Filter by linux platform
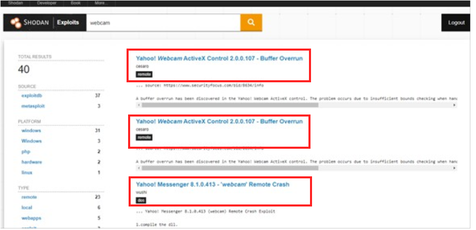 click(27, 173)
